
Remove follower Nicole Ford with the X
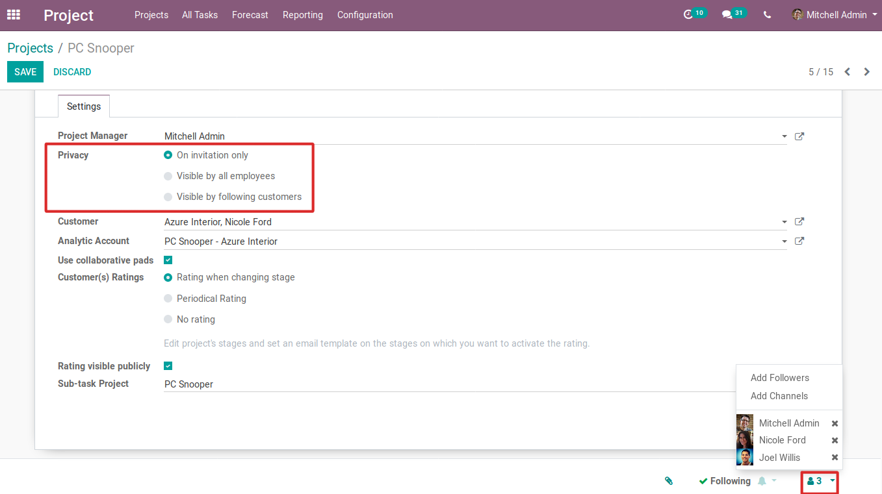[x=835, y=440]
